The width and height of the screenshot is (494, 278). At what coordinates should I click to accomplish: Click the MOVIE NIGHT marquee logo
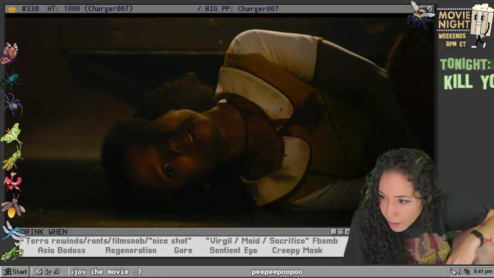454,20
